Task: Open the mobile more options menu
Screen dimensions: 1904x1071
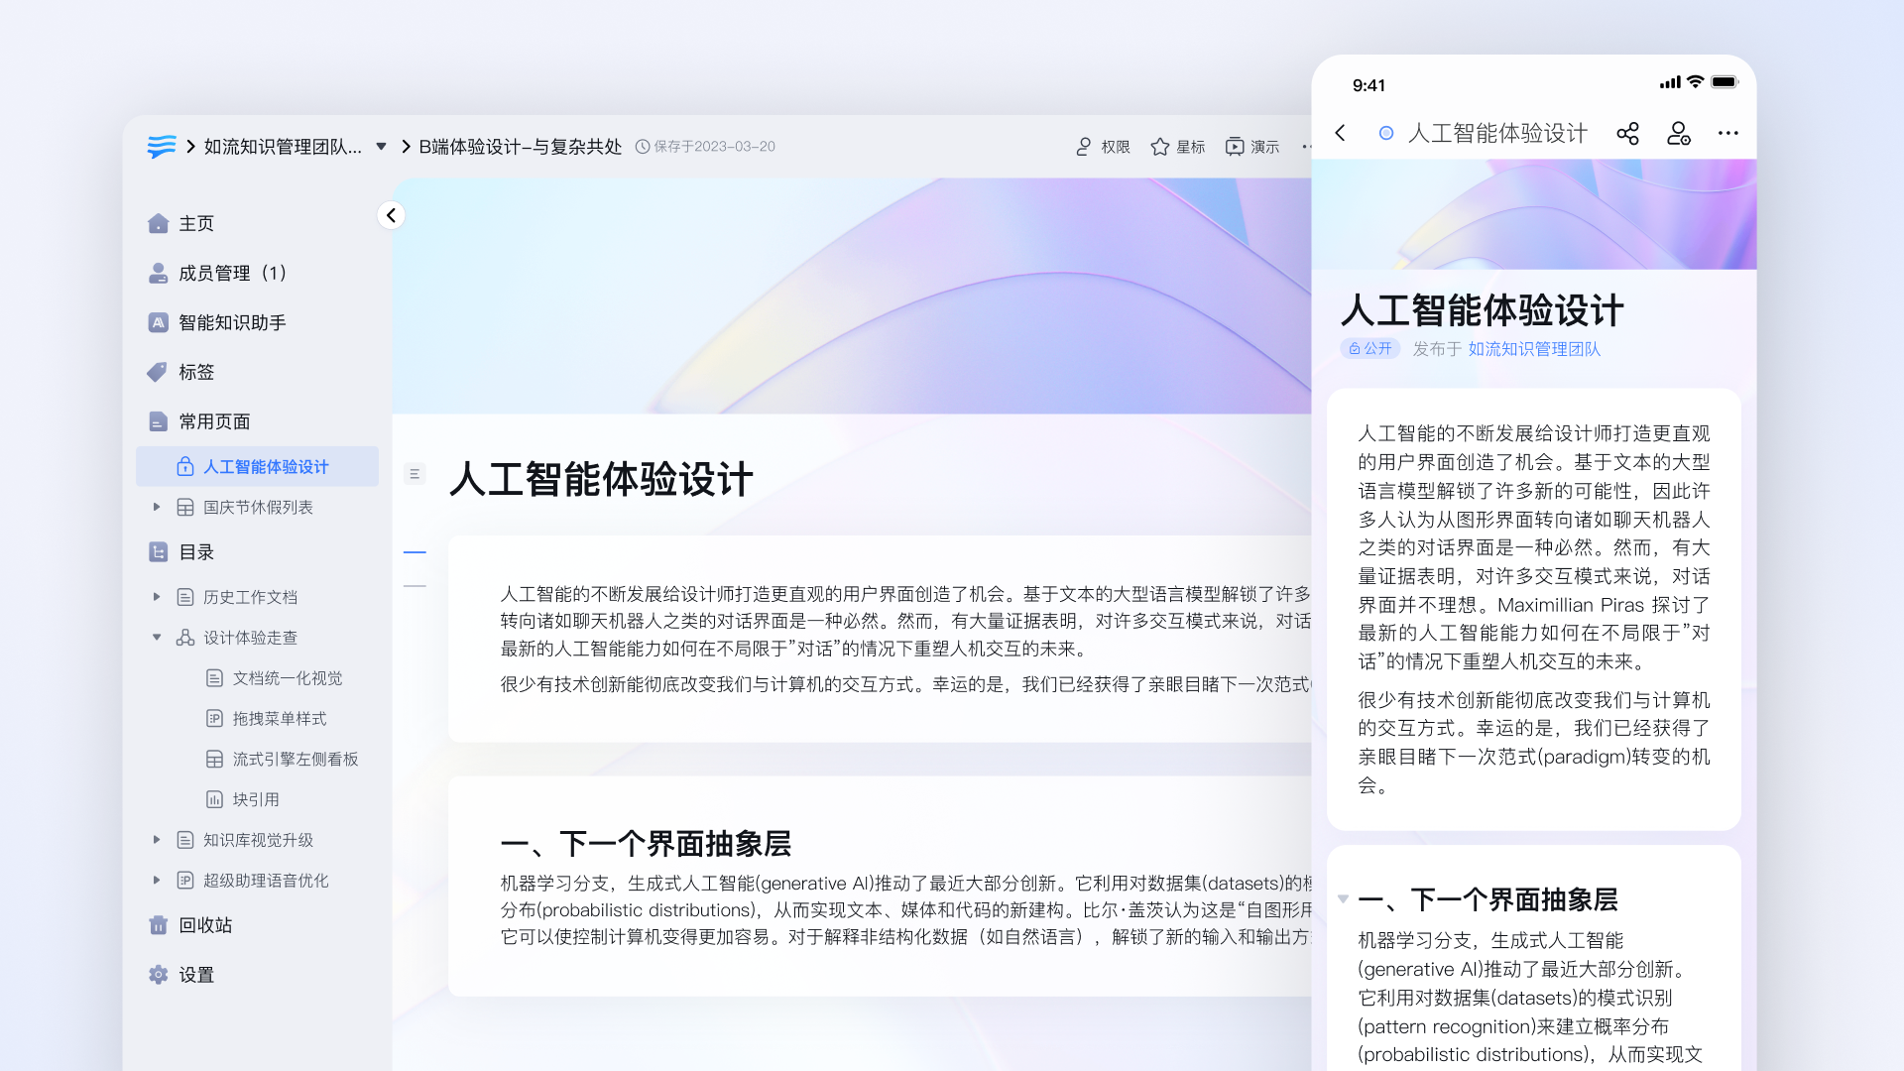Action: click(1727, 134)
